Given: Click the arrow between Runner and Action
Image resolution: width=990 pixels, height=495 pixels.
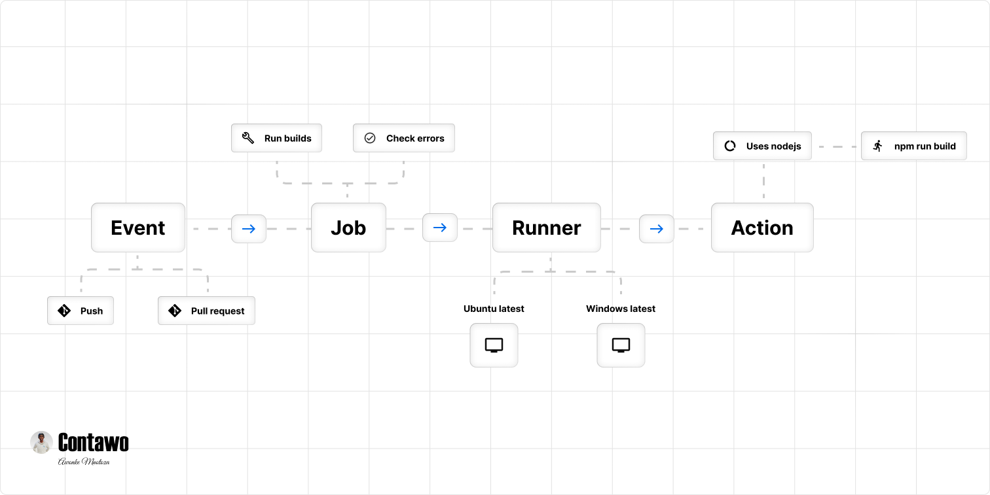Looking at the screenshot, I should click(657, 228).
